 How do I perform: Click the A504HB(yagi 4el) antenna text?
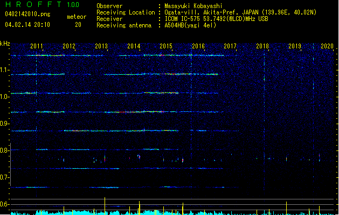click(x=190, y=25)
